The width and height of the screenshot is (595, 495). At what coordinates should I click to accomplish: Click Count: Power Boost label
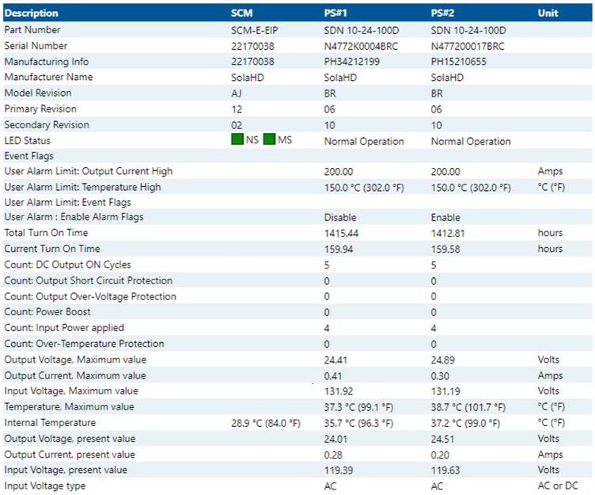[47, 312]
